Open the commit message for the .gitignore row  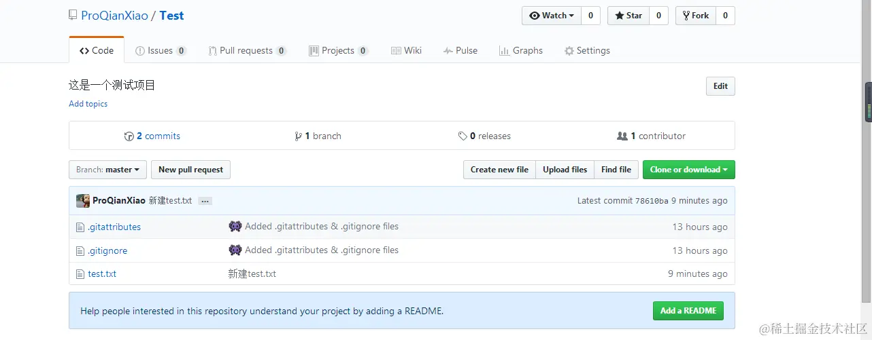(x=322, y=250)
